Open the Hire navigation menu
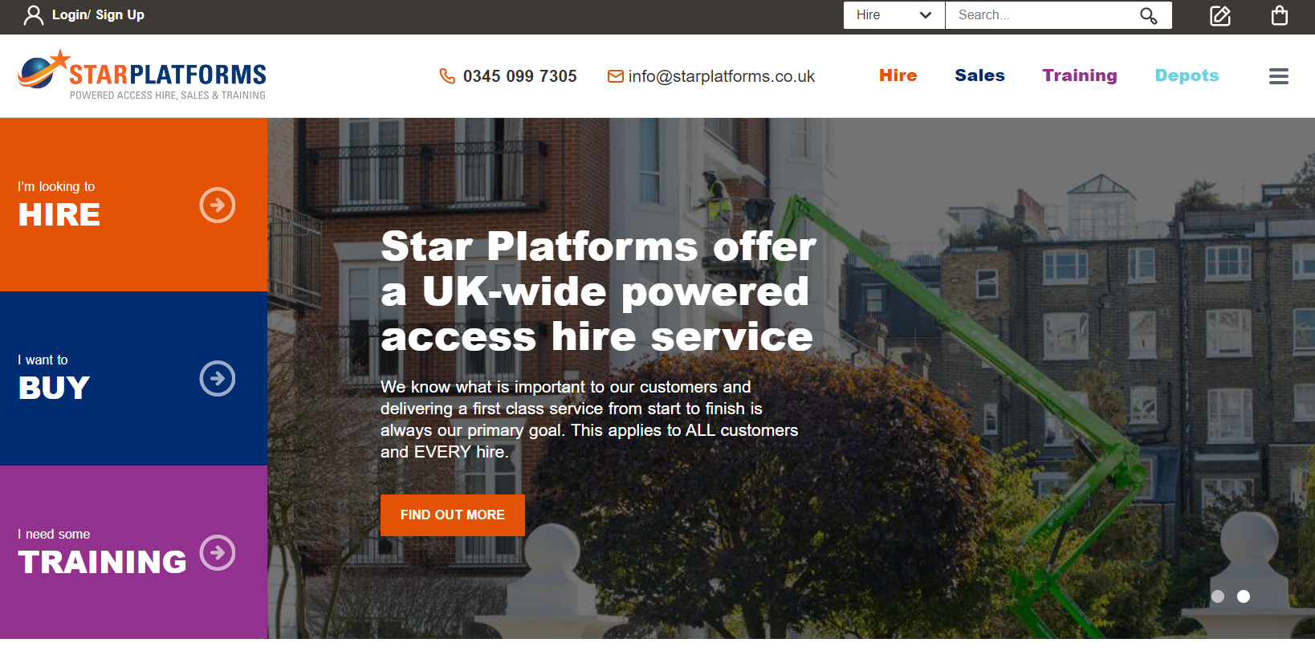 [898, 75]
